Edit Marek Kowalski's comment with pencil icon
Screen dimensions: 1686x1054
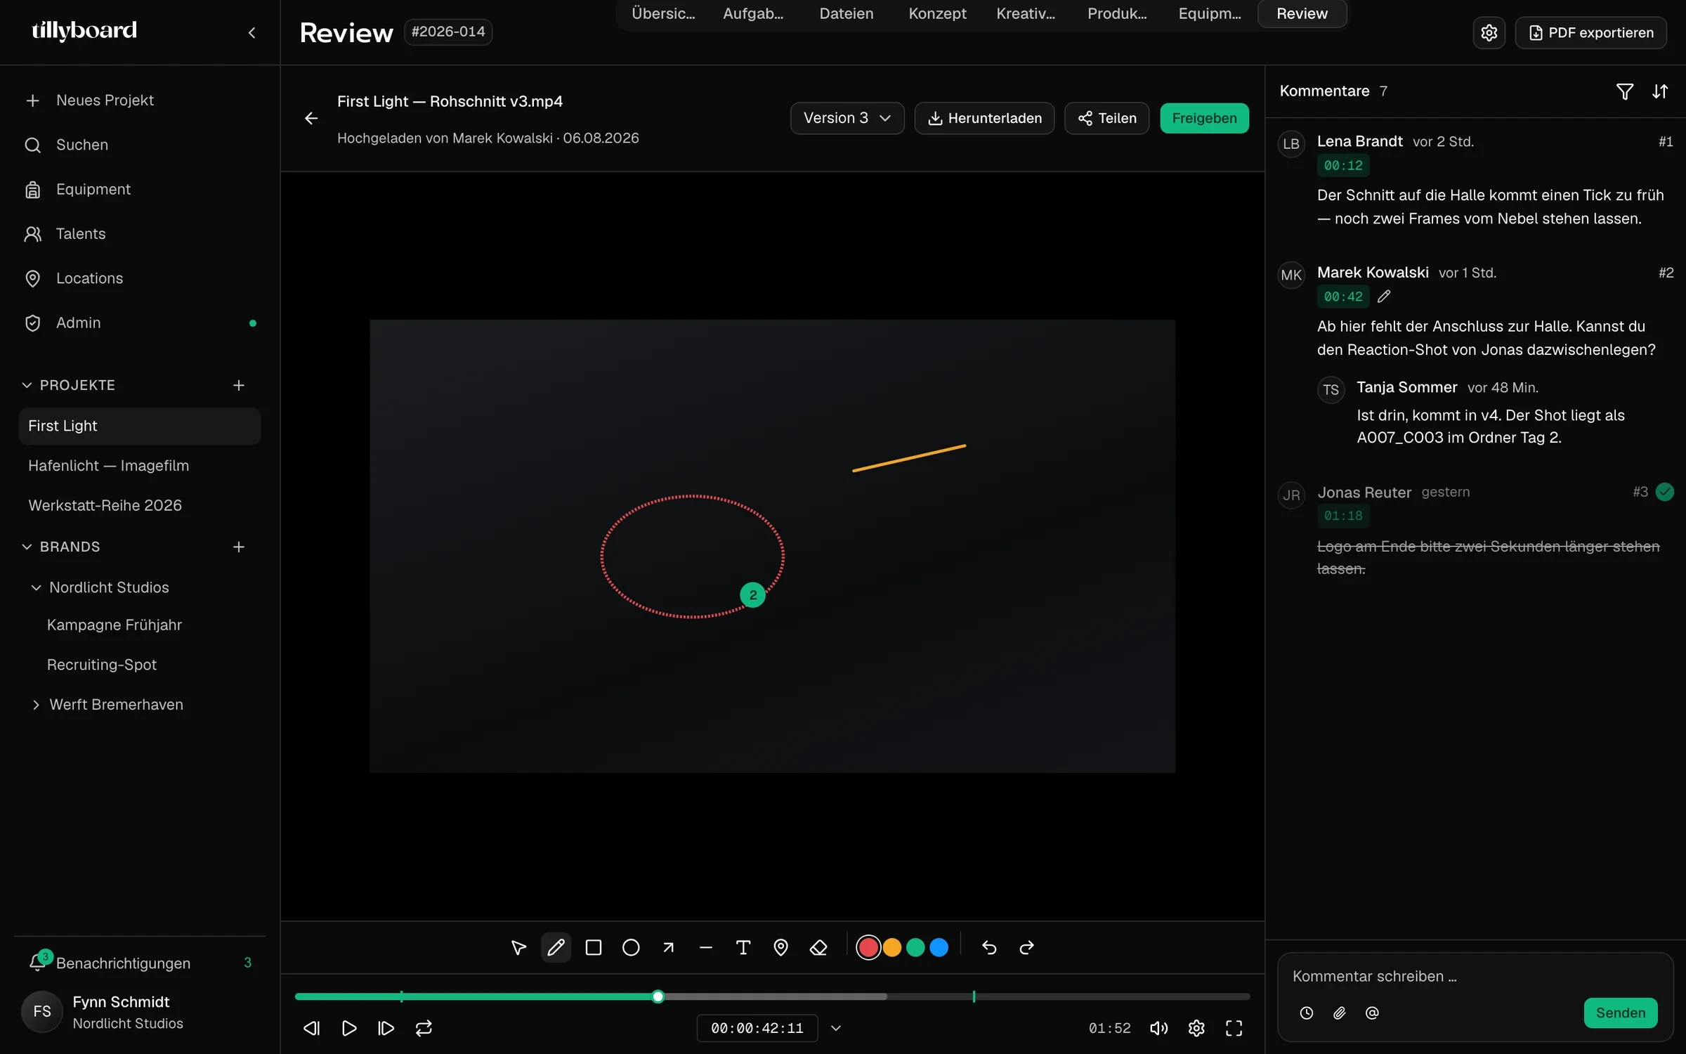click(1384, 297)
